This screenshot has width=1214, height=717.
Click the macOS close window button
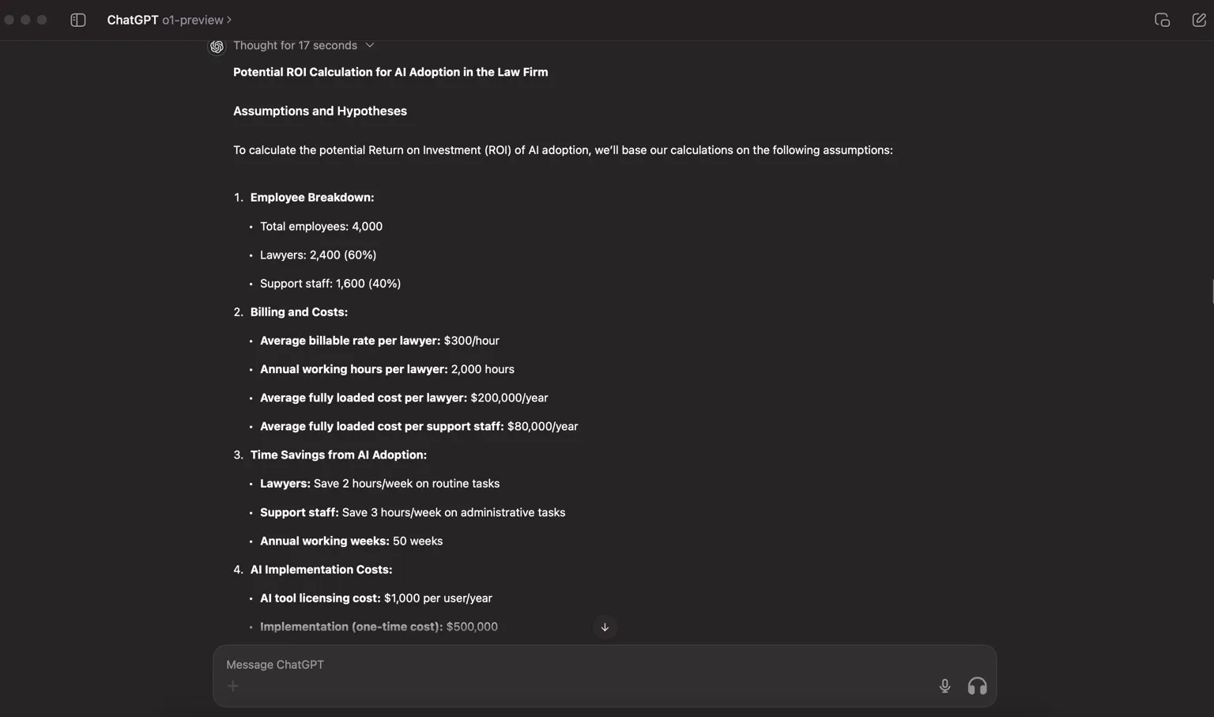[9, 20]
